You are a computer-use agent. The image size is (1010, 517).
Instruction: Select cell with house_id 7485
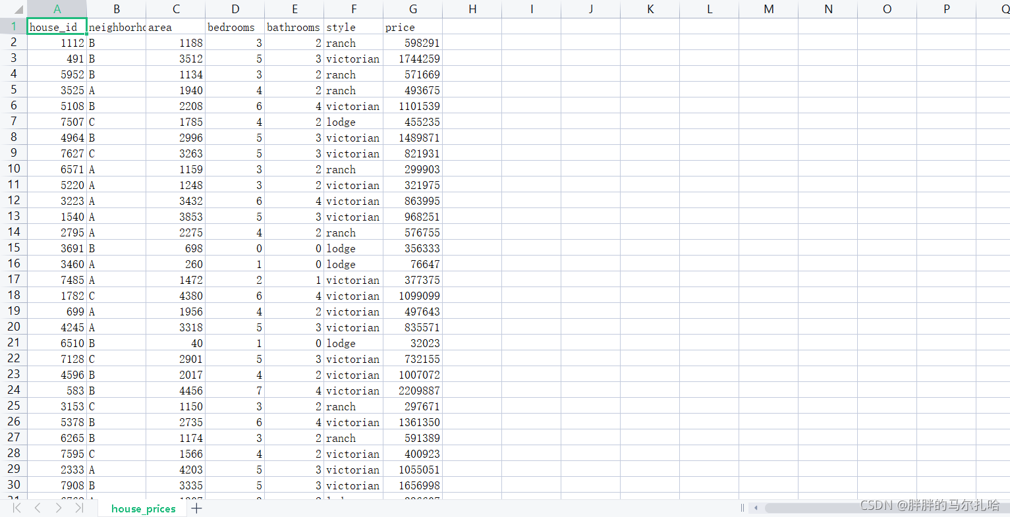point(57,280)
